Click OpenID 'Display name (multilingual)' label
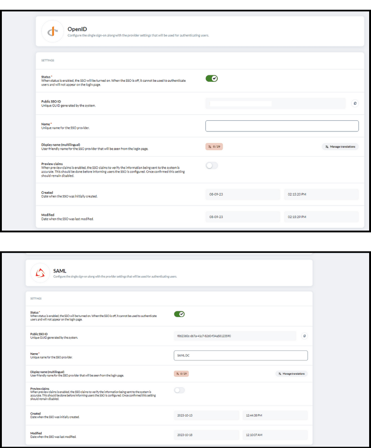The height and width of the screenshot is (448, 371). pos(61,145)
